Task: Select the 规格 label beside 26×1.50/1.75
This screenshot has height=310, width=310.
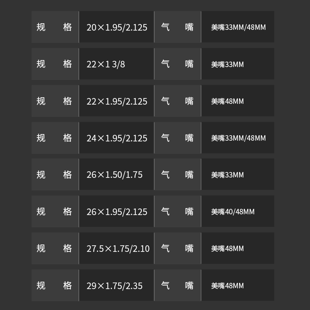Action: click(x=55, y=174)
